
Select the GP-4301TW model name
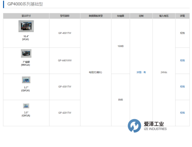click(65, 87)
